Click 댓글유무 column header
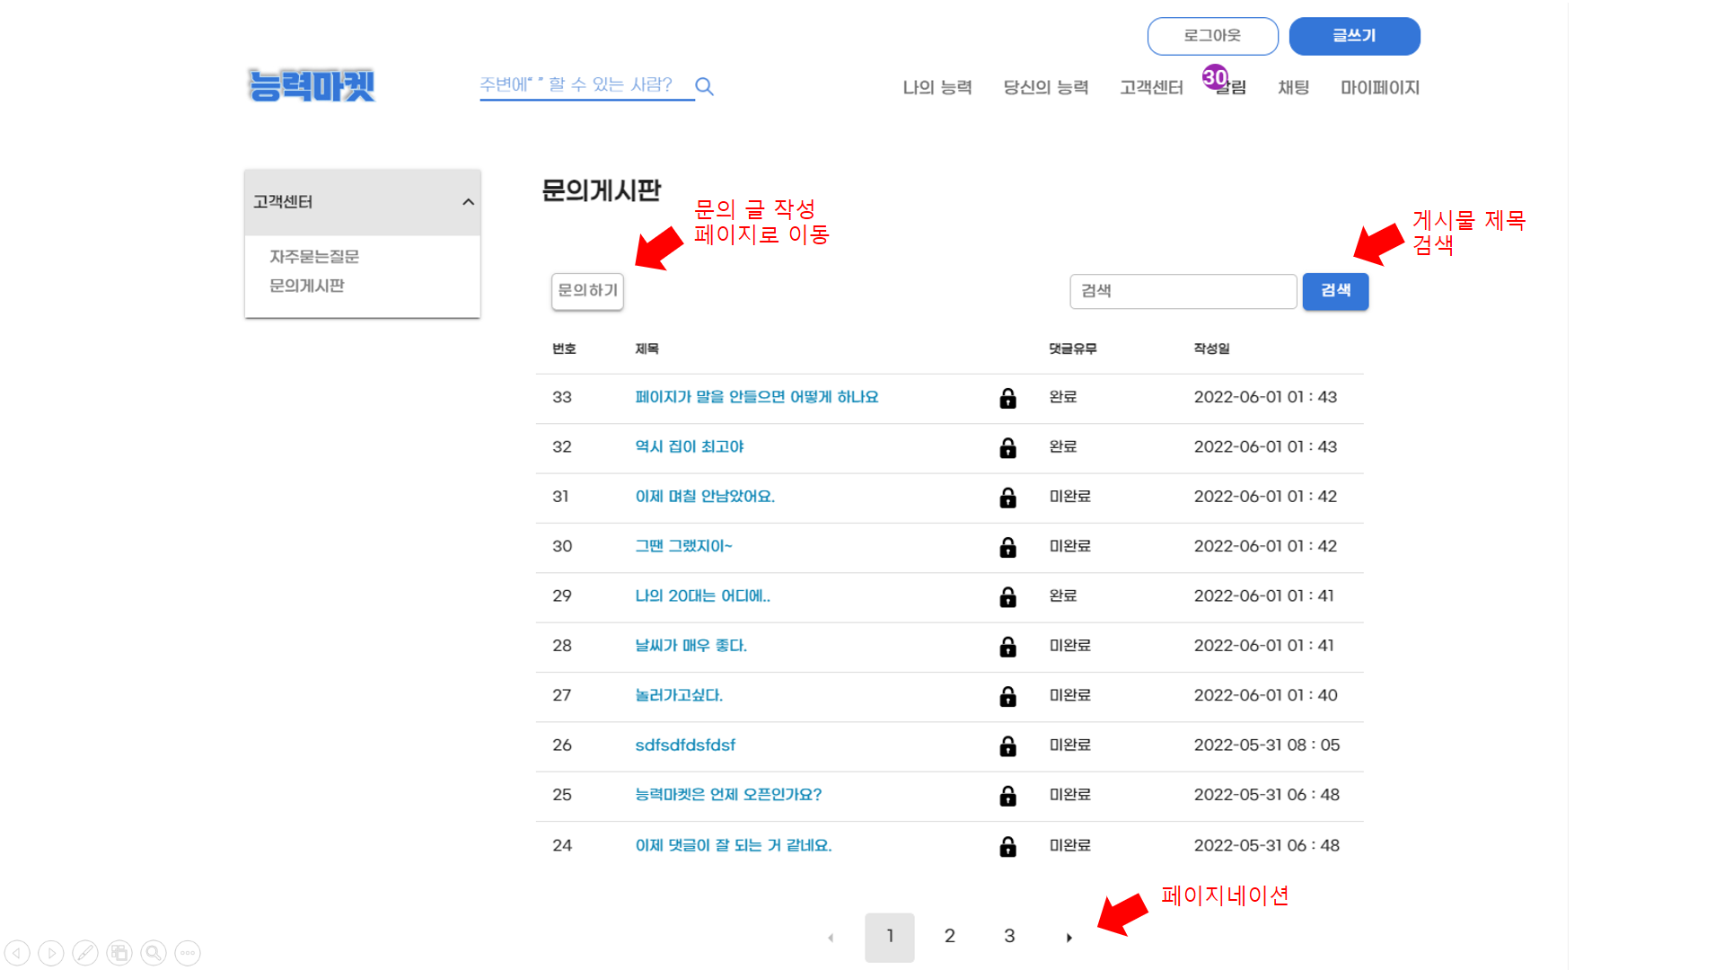 coord(1073,348)
